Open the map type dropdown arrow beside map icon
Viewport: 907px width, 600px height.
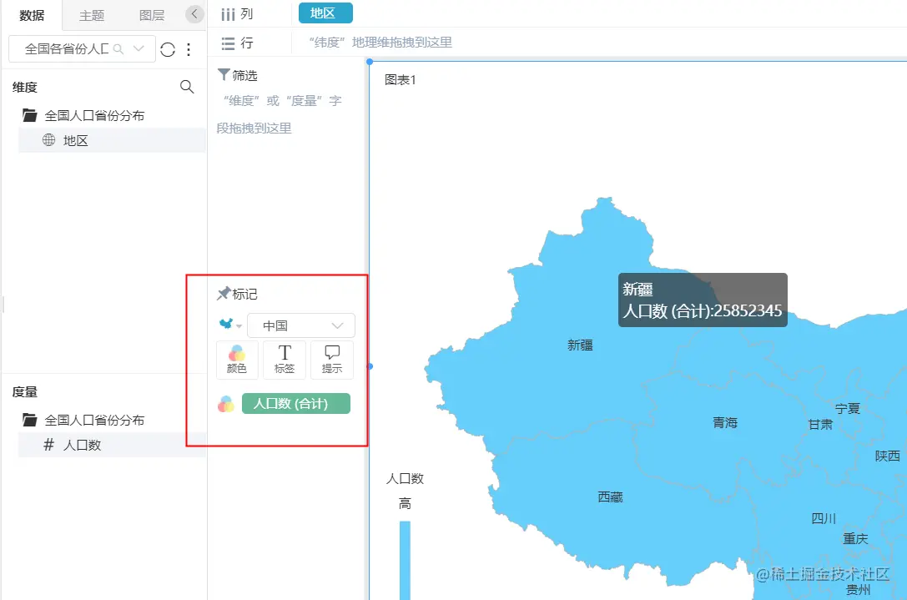237,326
